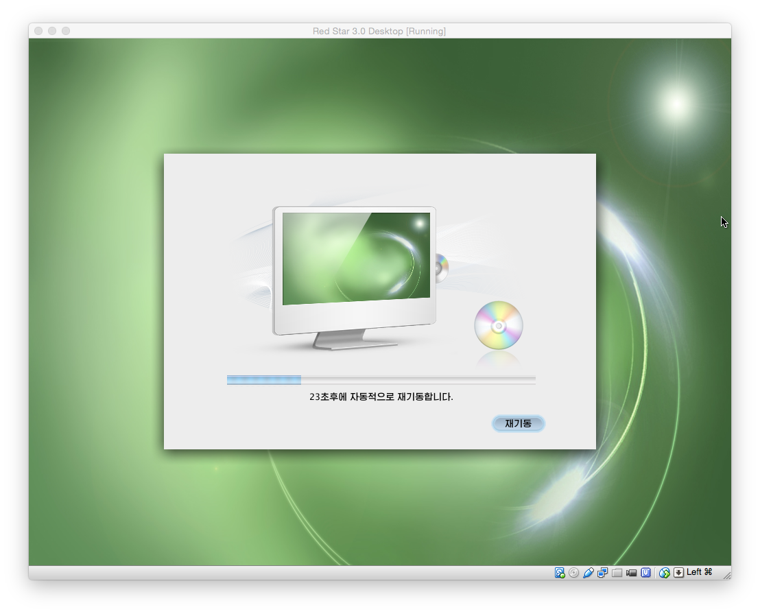Viewport: 760px width, 614px height.
Task: Click the USB devices icon
Action: (589, 573)
